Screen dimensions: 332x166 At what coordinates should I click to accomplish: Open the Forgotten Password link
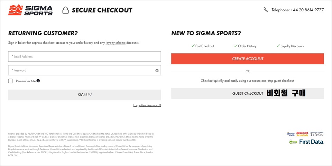point(147,105)
